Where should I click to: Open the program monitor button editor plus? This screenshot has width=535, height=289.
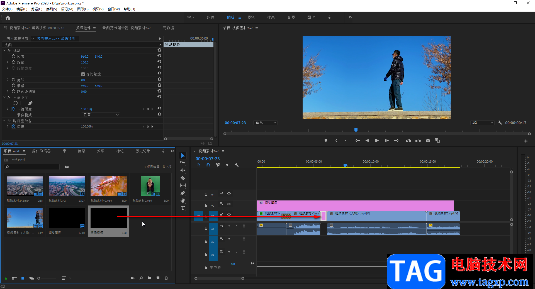click(x=526, y=141)
